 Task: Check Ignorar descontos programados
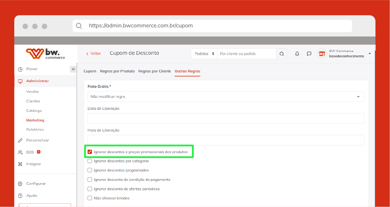90,170
